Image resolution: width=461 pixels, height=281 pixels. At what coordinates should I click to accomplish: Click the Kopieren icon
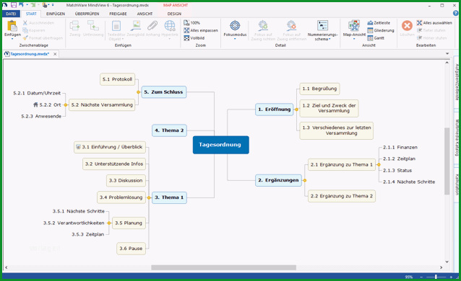tap(25, 30)
